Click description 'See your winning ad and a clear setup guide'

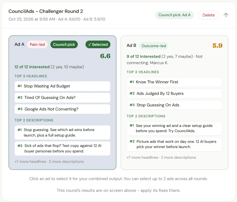[175, 128]
